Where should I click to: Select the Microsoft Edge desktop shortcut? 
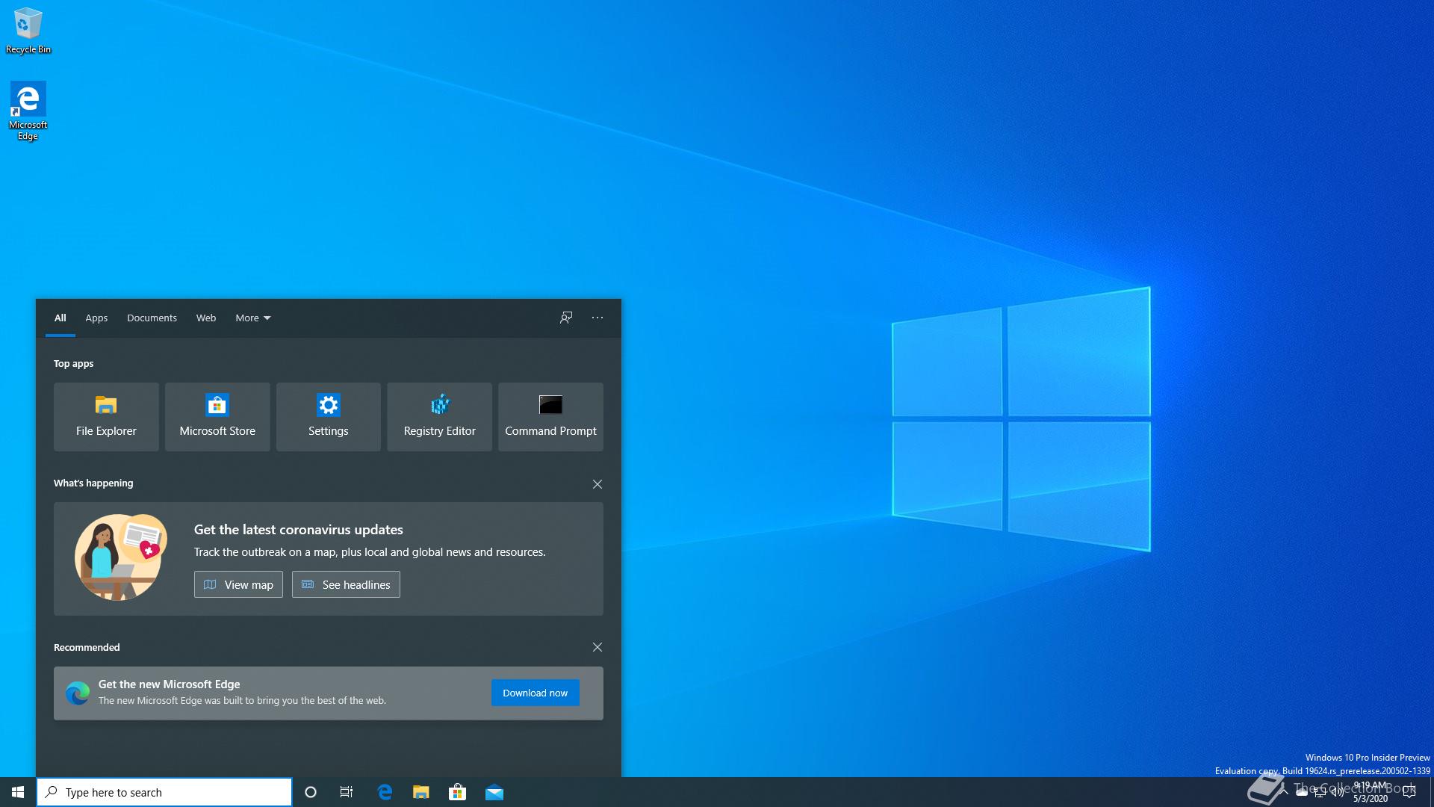pos(28,111)
